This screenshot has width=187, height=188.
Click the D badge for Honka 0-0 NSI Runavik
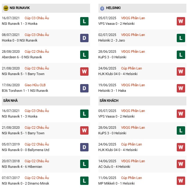(84, 38)
